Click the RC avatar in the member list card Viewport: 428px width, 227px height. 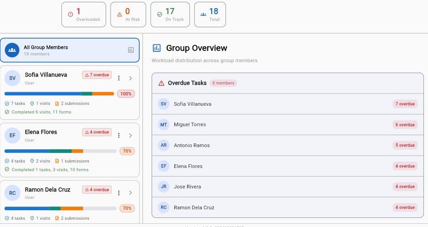[x=13, y=192]
